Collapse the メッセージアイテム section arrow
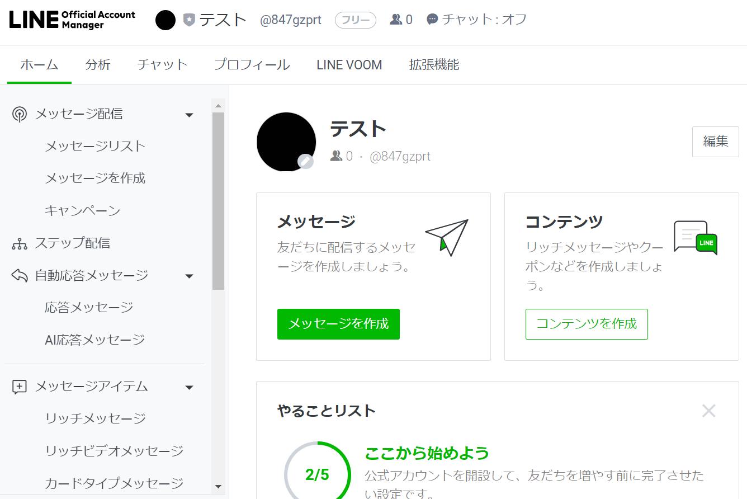Screen dimensions: 747x499 click(189, 388)
